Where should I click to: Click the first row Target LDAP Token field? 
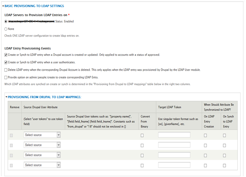[174, 135]
